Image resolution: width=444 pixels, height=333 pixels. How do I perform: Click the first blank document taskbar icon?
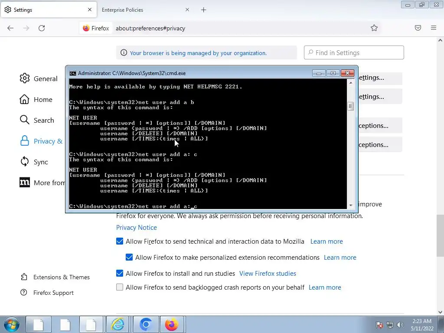pyautogui.click(x=39, y=324)
